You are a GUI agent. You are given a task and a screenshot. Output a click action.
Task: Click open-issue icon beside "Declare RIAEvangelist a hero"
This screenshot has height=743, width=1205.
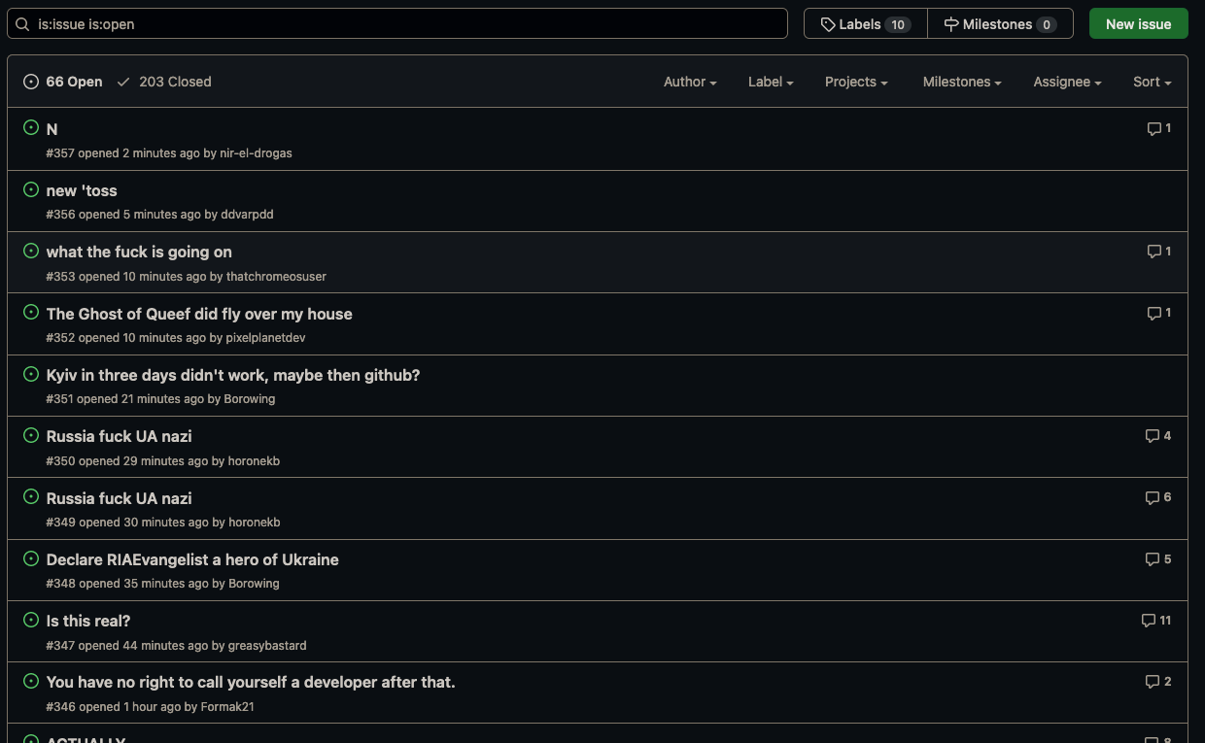click(x=31, y=558)
